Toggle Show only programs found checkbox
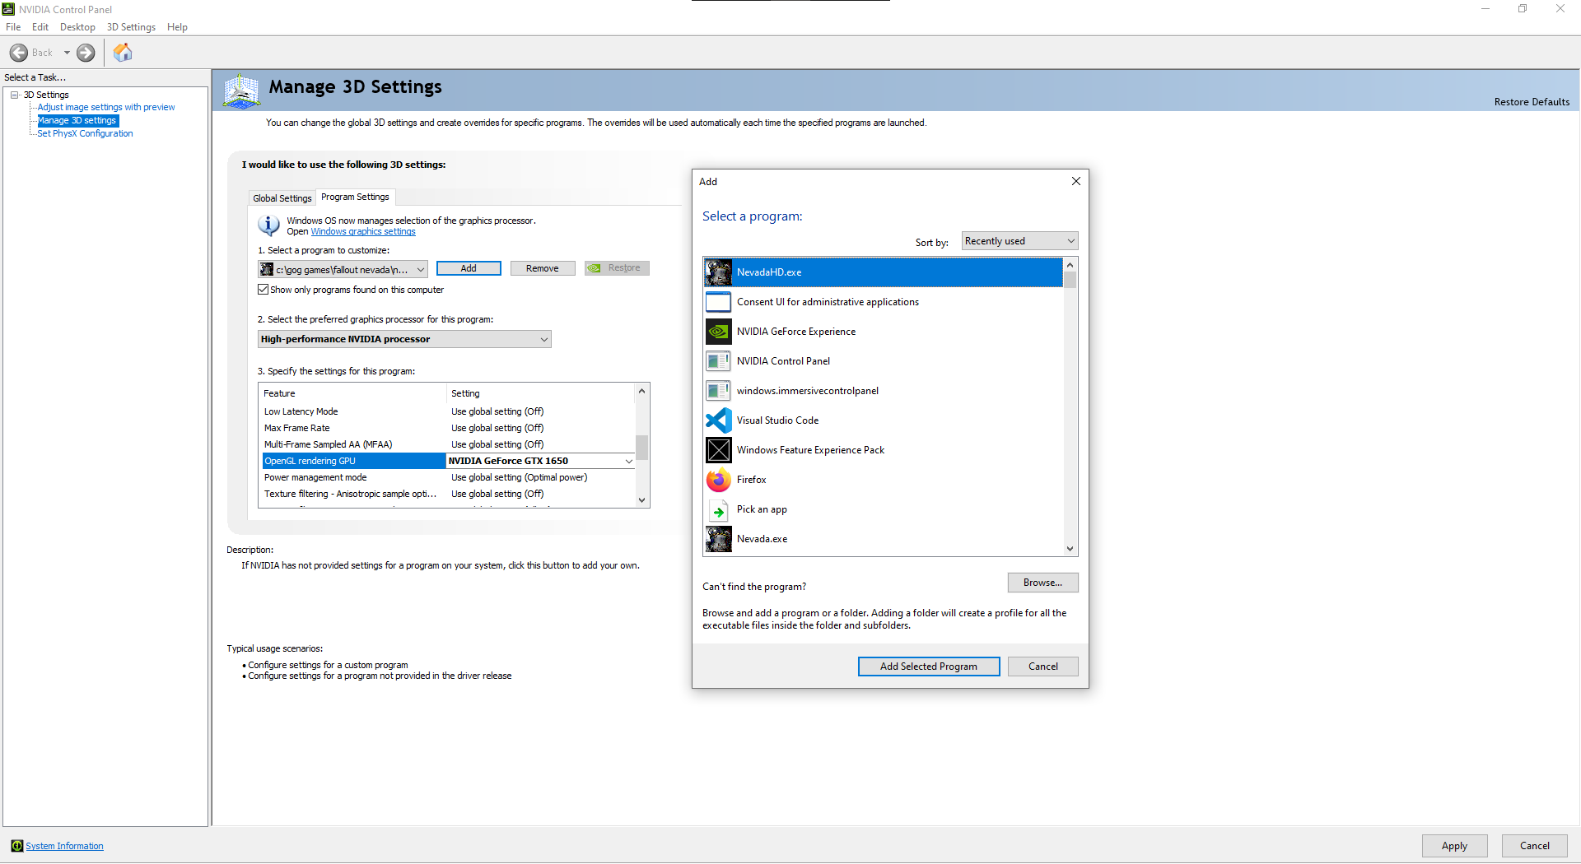Image resolution: width=1581 pixels, height=864 pixels. [x=263, y=290]
